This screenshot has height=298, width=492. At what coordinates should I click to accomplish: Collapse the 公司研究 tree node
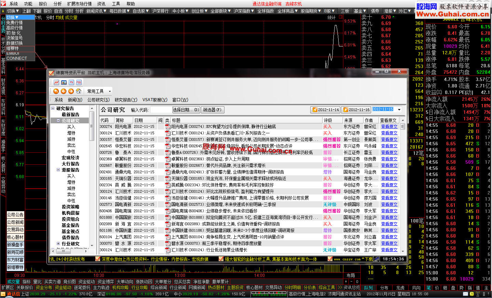pyautogui.click(x=58, y=121)
